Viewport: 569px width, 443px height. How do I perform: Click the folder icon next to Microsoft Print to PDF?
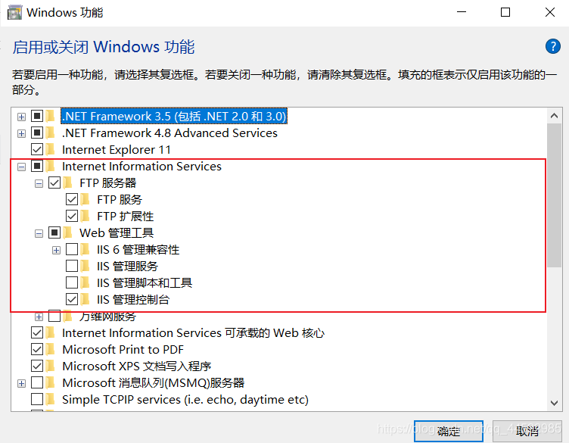tap(51, 350)
